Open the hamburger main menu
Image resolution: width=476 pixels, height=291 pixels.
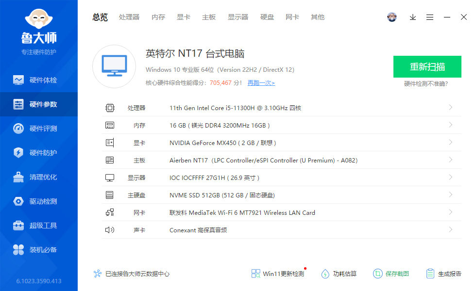429,17
